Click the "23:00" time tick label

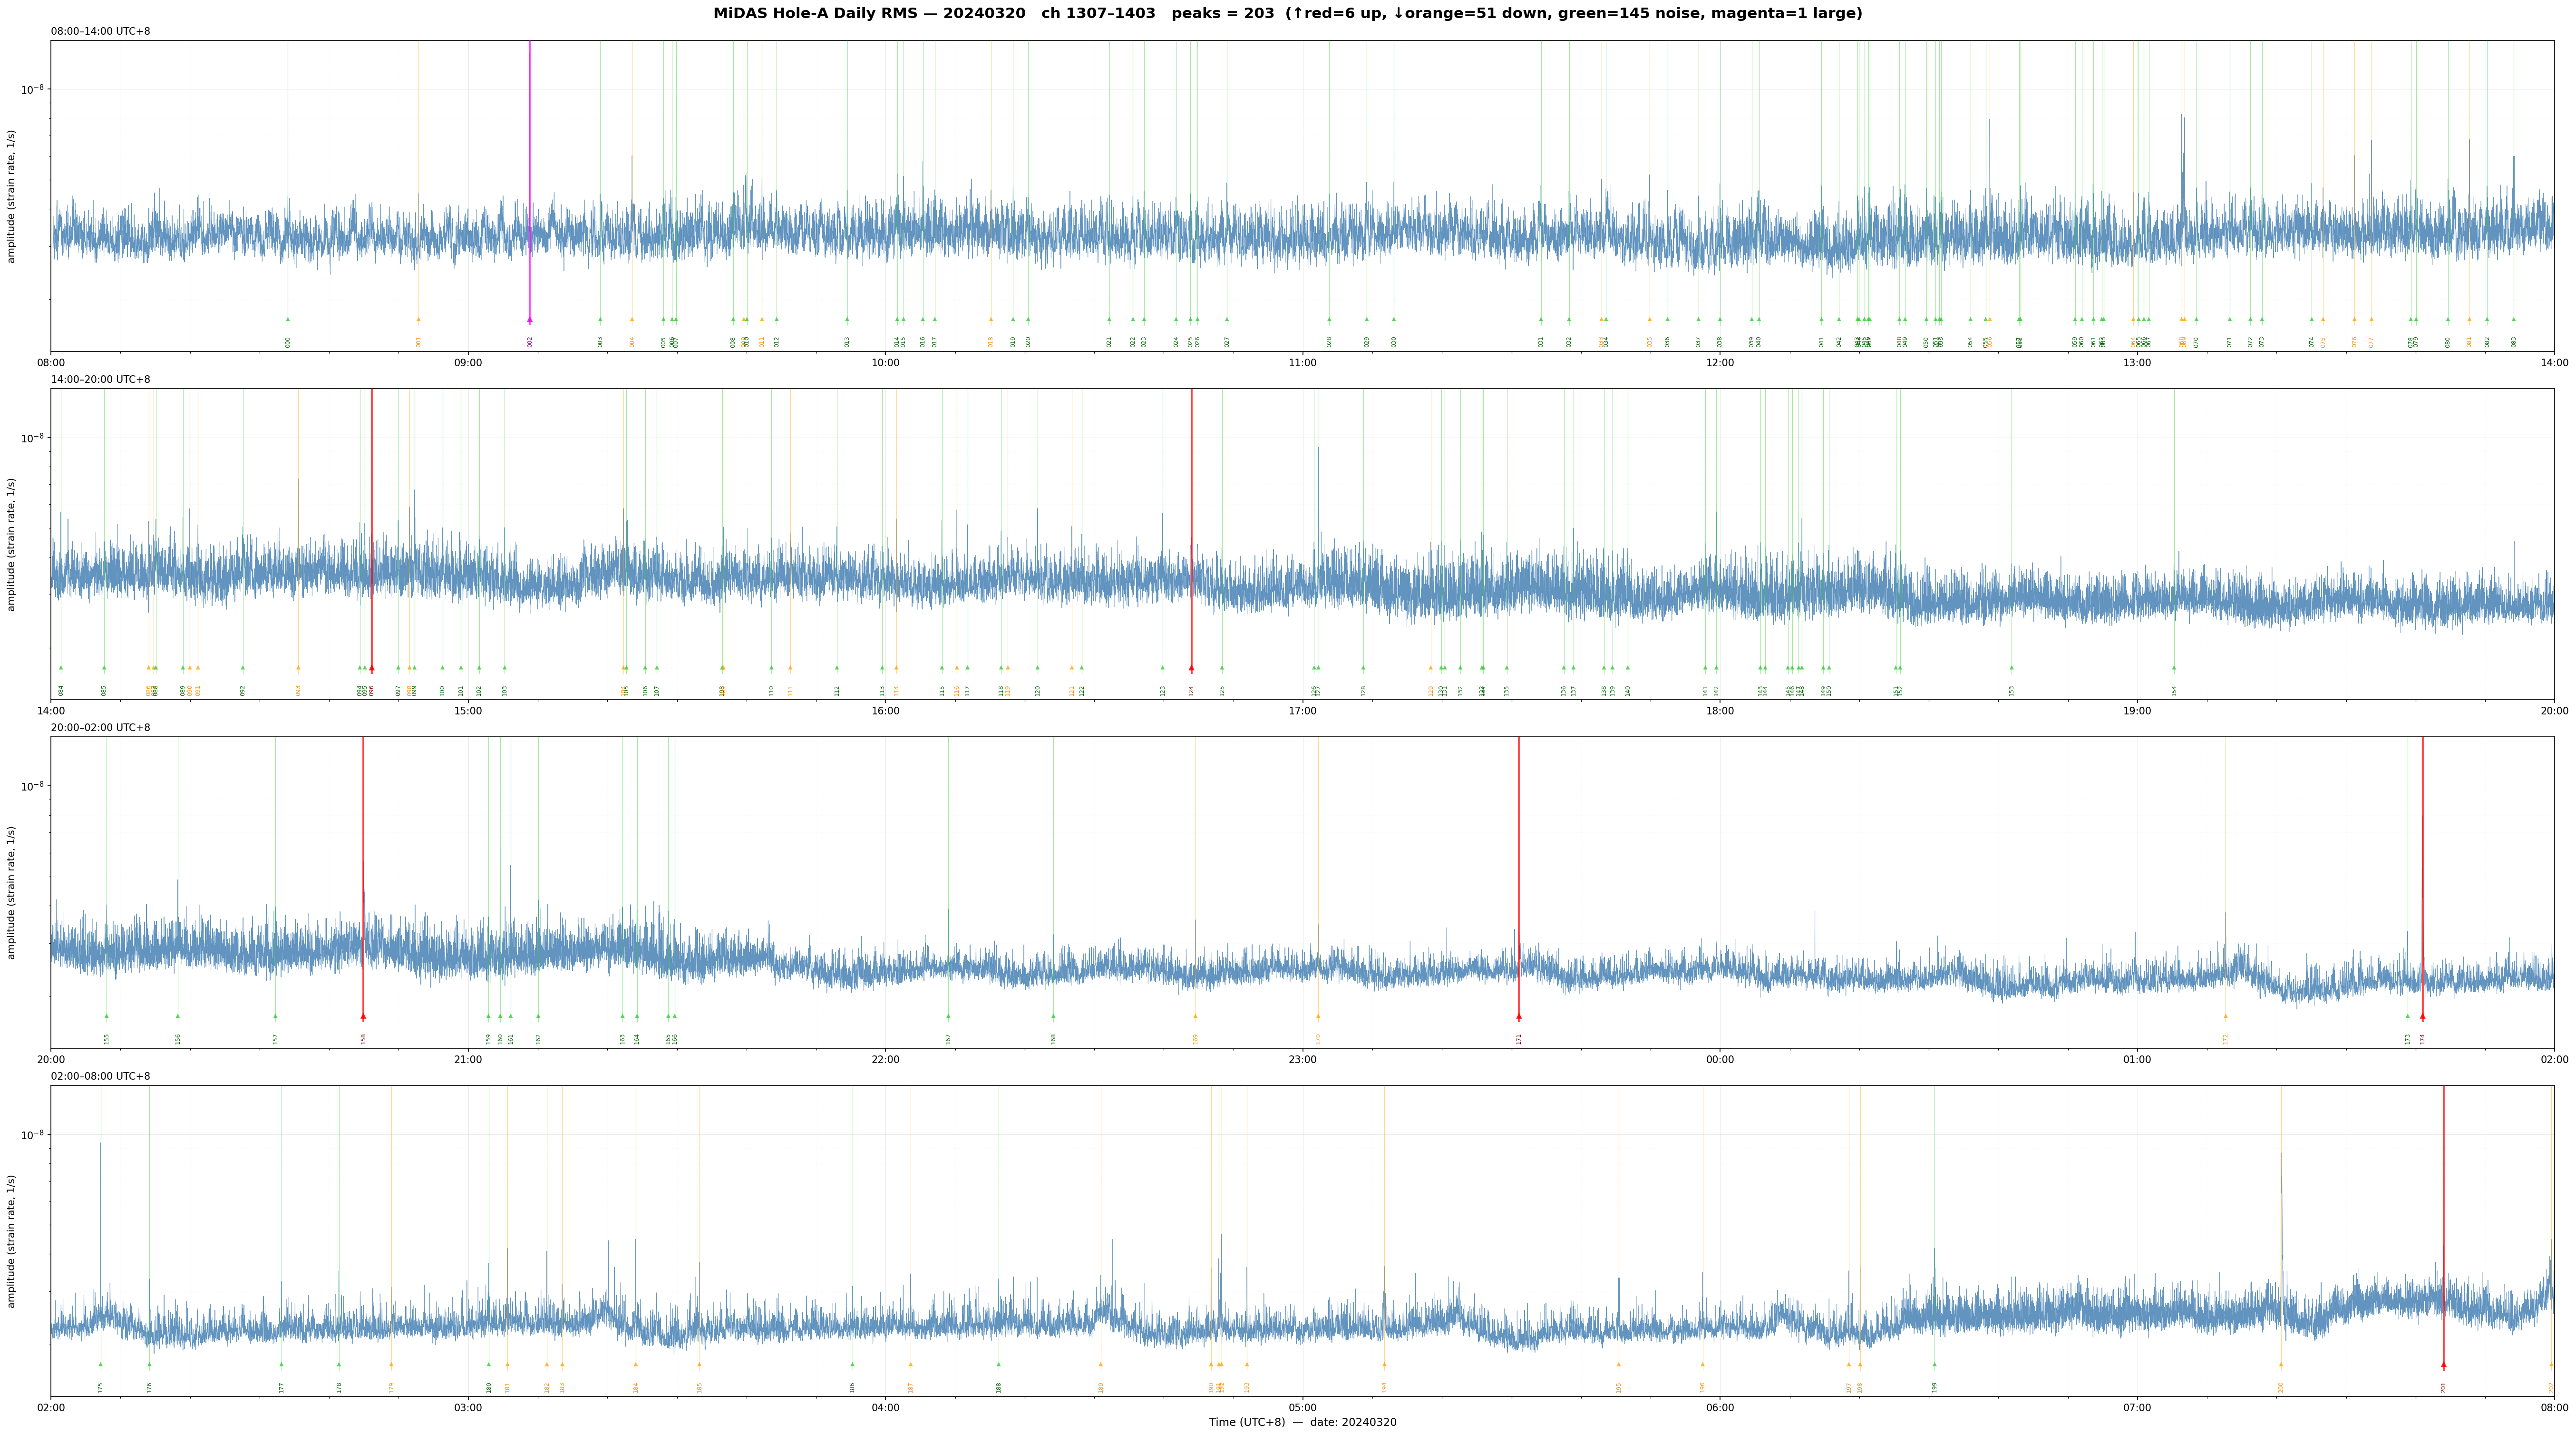1302,1060
